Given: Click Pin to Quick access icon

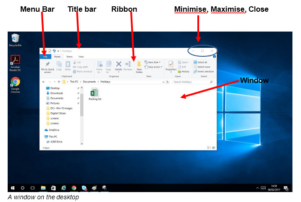Looking at the screenshot, I should [48, 64].
